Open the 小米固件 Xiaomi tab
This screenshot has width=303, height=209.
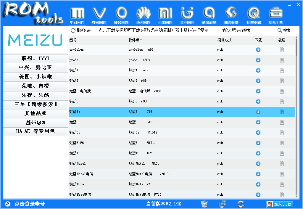(x=165, y=15)
